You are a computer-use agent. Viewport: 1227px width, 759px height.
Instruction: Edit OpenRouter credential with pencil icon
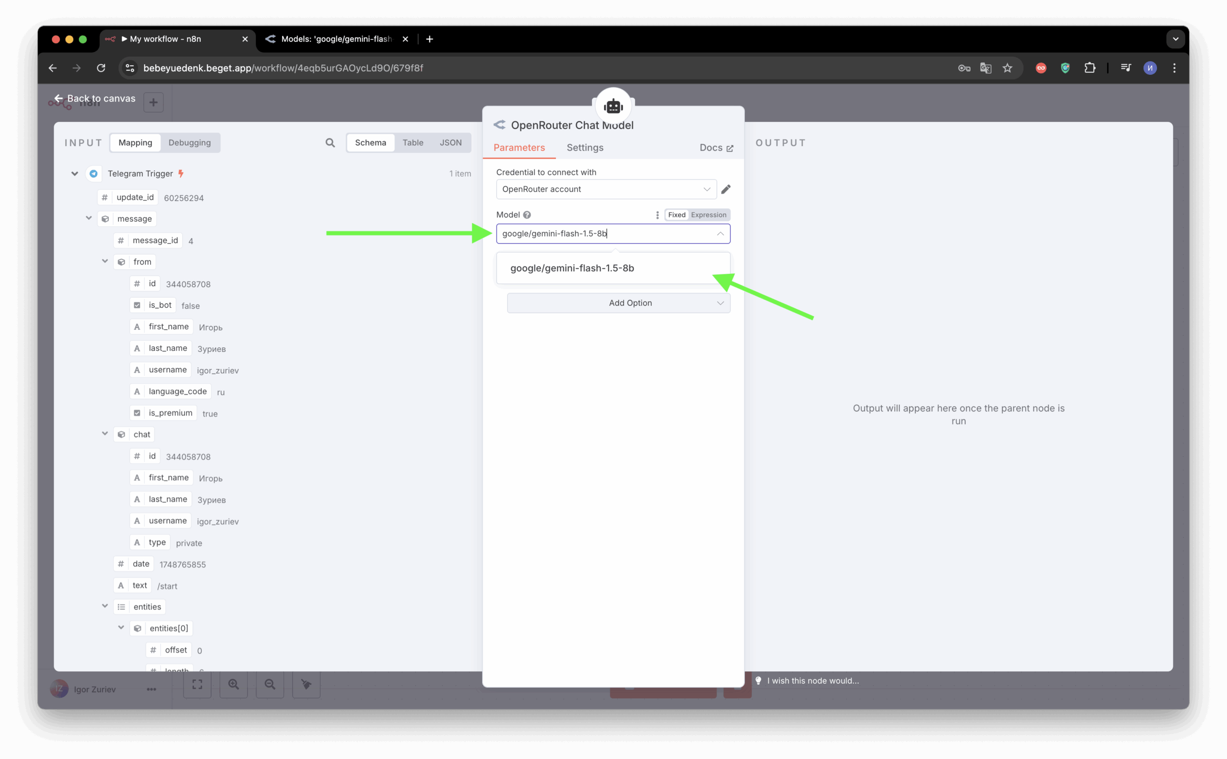726,189
